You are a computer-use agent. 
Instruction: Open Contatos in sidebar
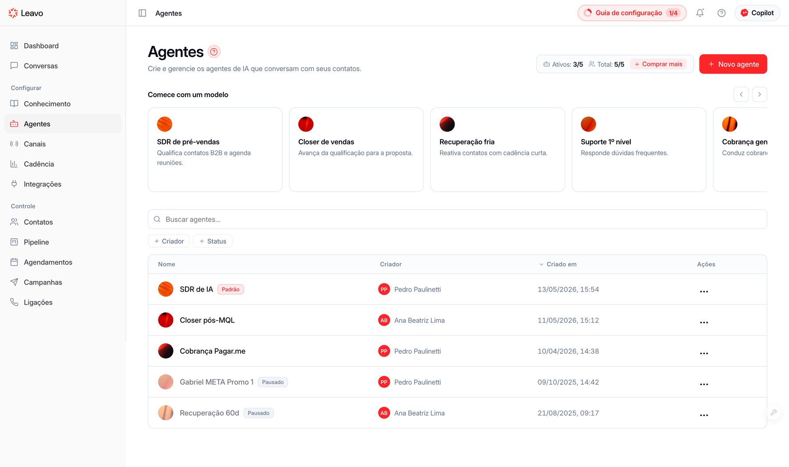tap(63, 222)
